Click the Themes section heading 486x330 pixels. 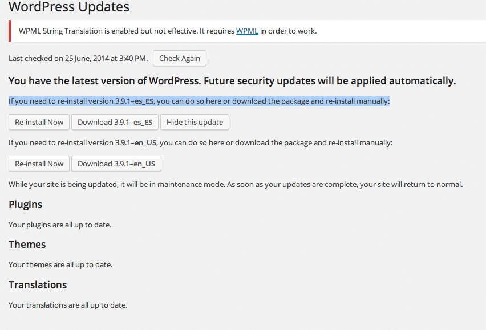click(x=27, y=245)
